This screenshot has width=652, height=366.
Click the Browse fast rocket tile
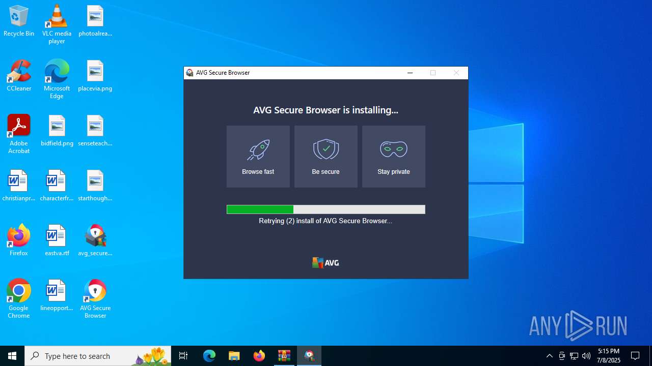258,157
